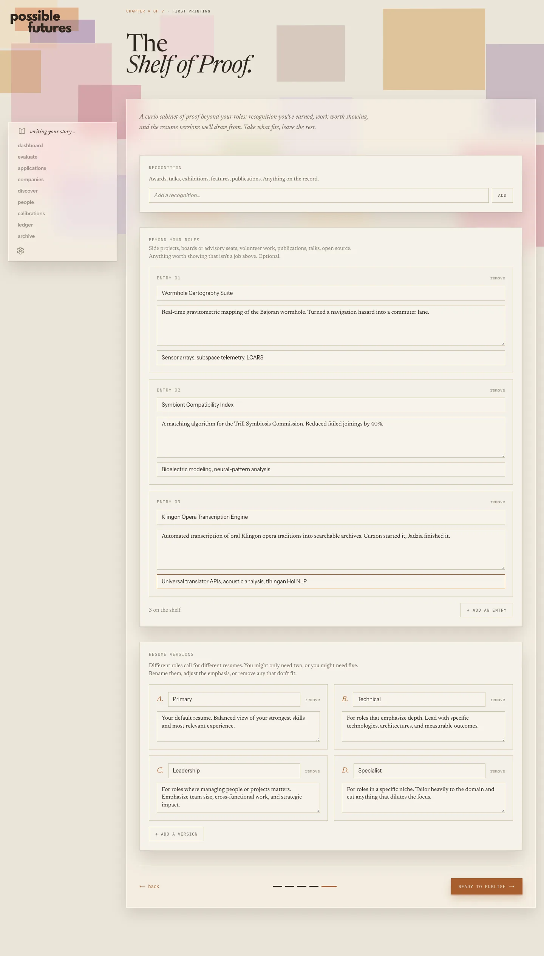Click the fifth orange progress step marker
This screenshot has width=544, height=956.
(x=329, y=886)
